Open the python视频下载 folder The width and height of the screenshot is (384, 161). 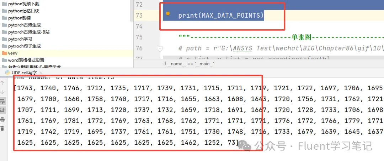[x=23, y=4]
